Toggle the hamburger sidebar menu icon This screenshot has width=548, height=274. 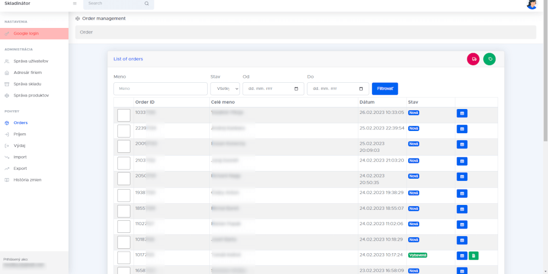pos(75,3)
